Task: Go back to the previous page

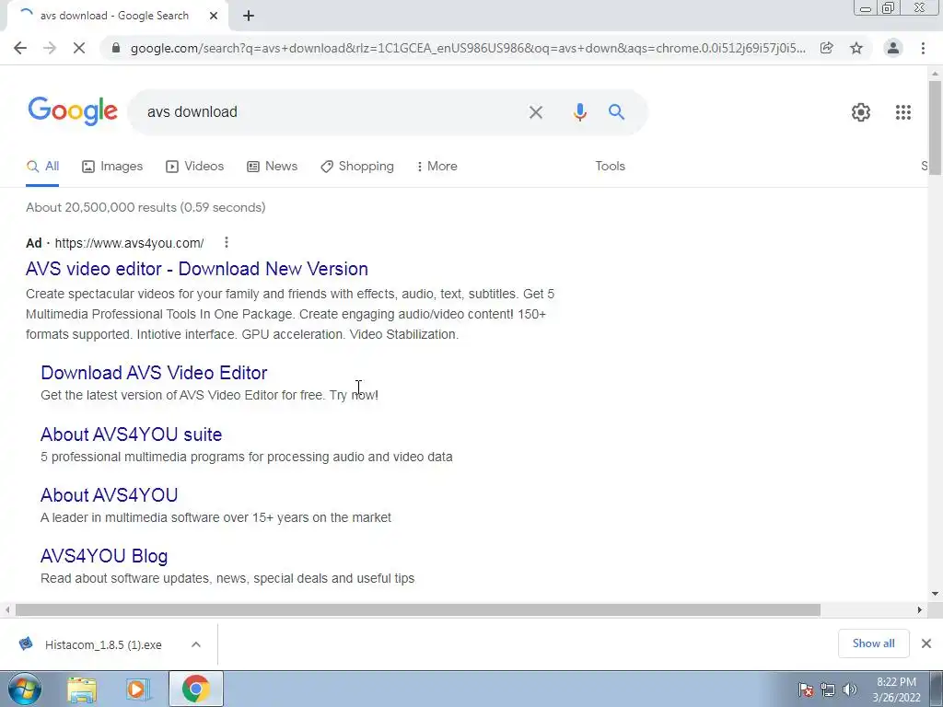Action: tap(20, 48)
